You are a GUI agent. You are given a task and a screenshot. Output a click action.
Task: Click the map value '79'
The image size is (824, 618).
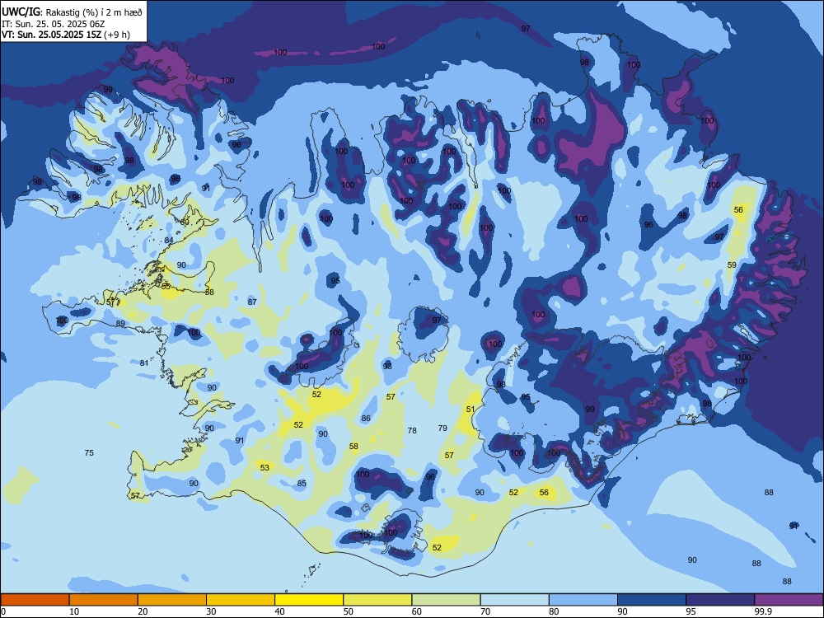[442, 428]
